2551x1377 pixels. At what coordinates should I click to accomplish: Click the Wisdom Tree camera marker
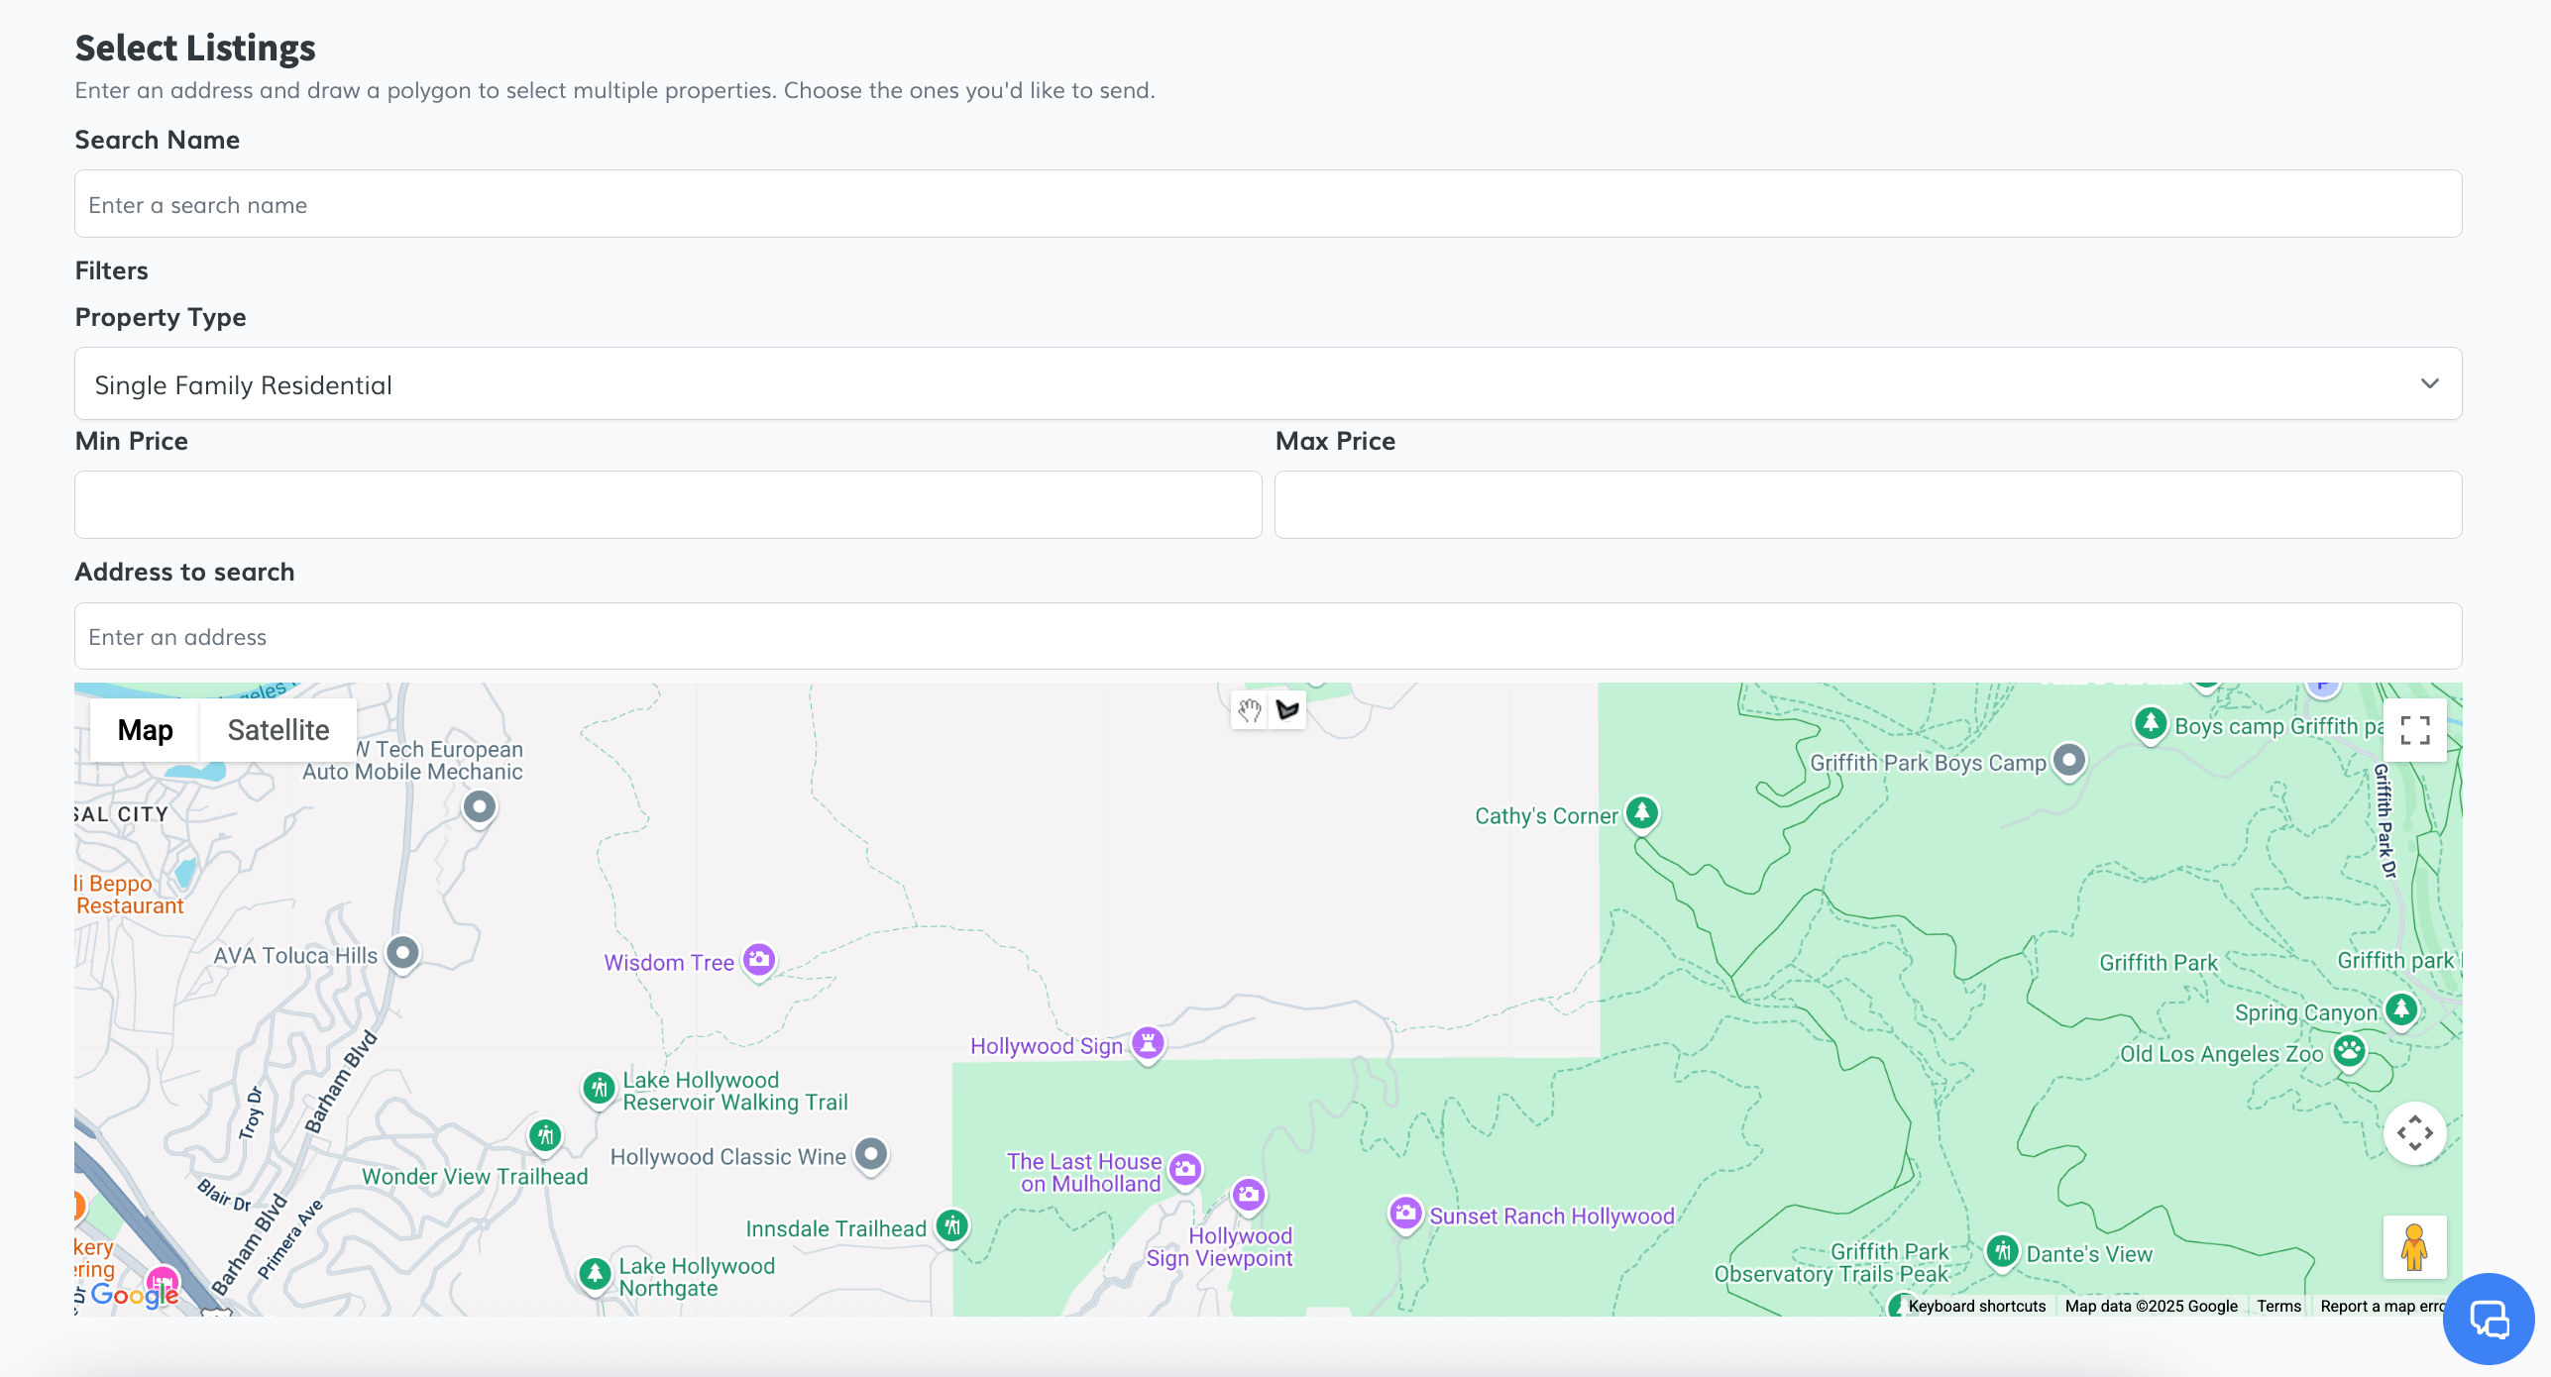tap(759, 959)
